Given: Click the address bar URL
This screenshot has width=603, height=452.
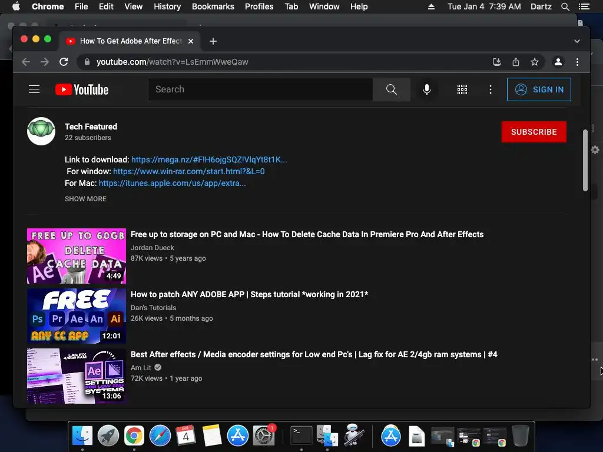Looking at the screenshot, I should (x=173, y=62).
